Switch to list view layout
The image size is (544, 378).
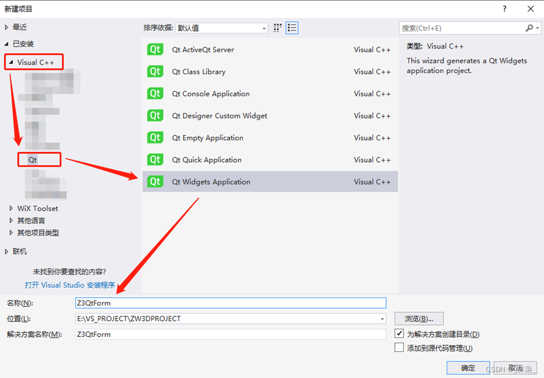click(292, 28)
